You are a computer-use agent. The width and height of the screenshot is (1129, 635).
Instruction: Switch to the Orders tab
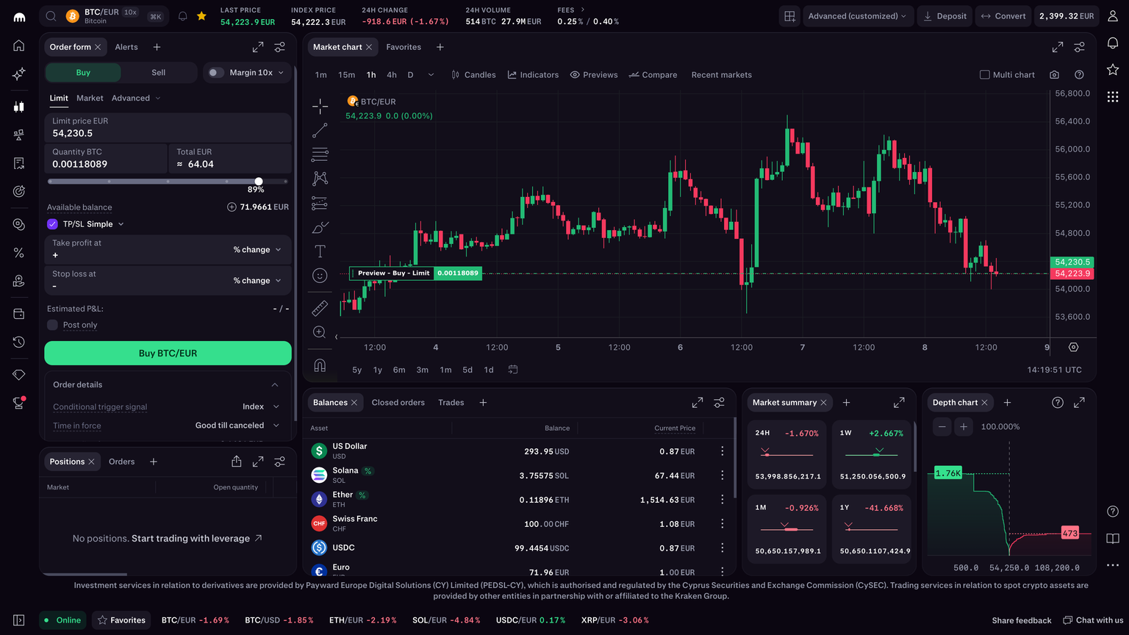(122, 462)
